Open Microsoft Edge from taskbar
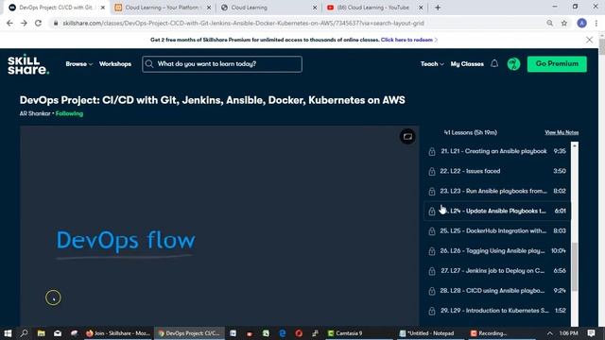 pos(283,333)
